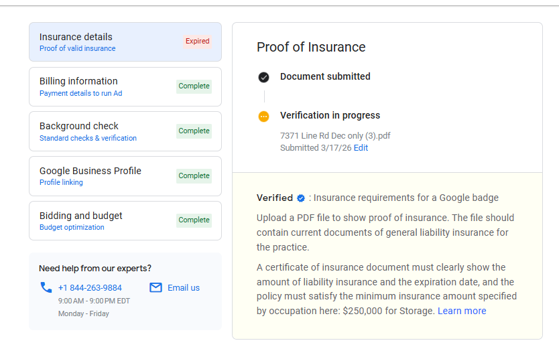
Task: Click the Monday - Friday text
Action: 84,314
